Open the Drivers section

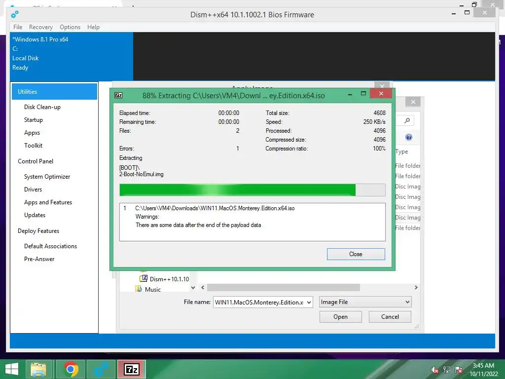(x=33, y=189)
